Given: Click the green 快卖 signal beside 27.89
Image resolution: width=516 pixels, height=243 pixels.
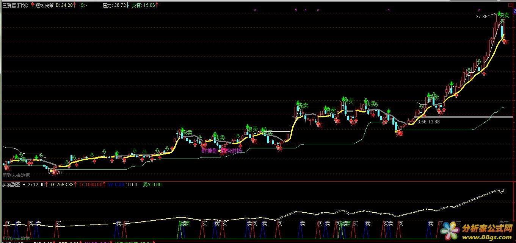Looking at the screenshot, I should 504,15.
